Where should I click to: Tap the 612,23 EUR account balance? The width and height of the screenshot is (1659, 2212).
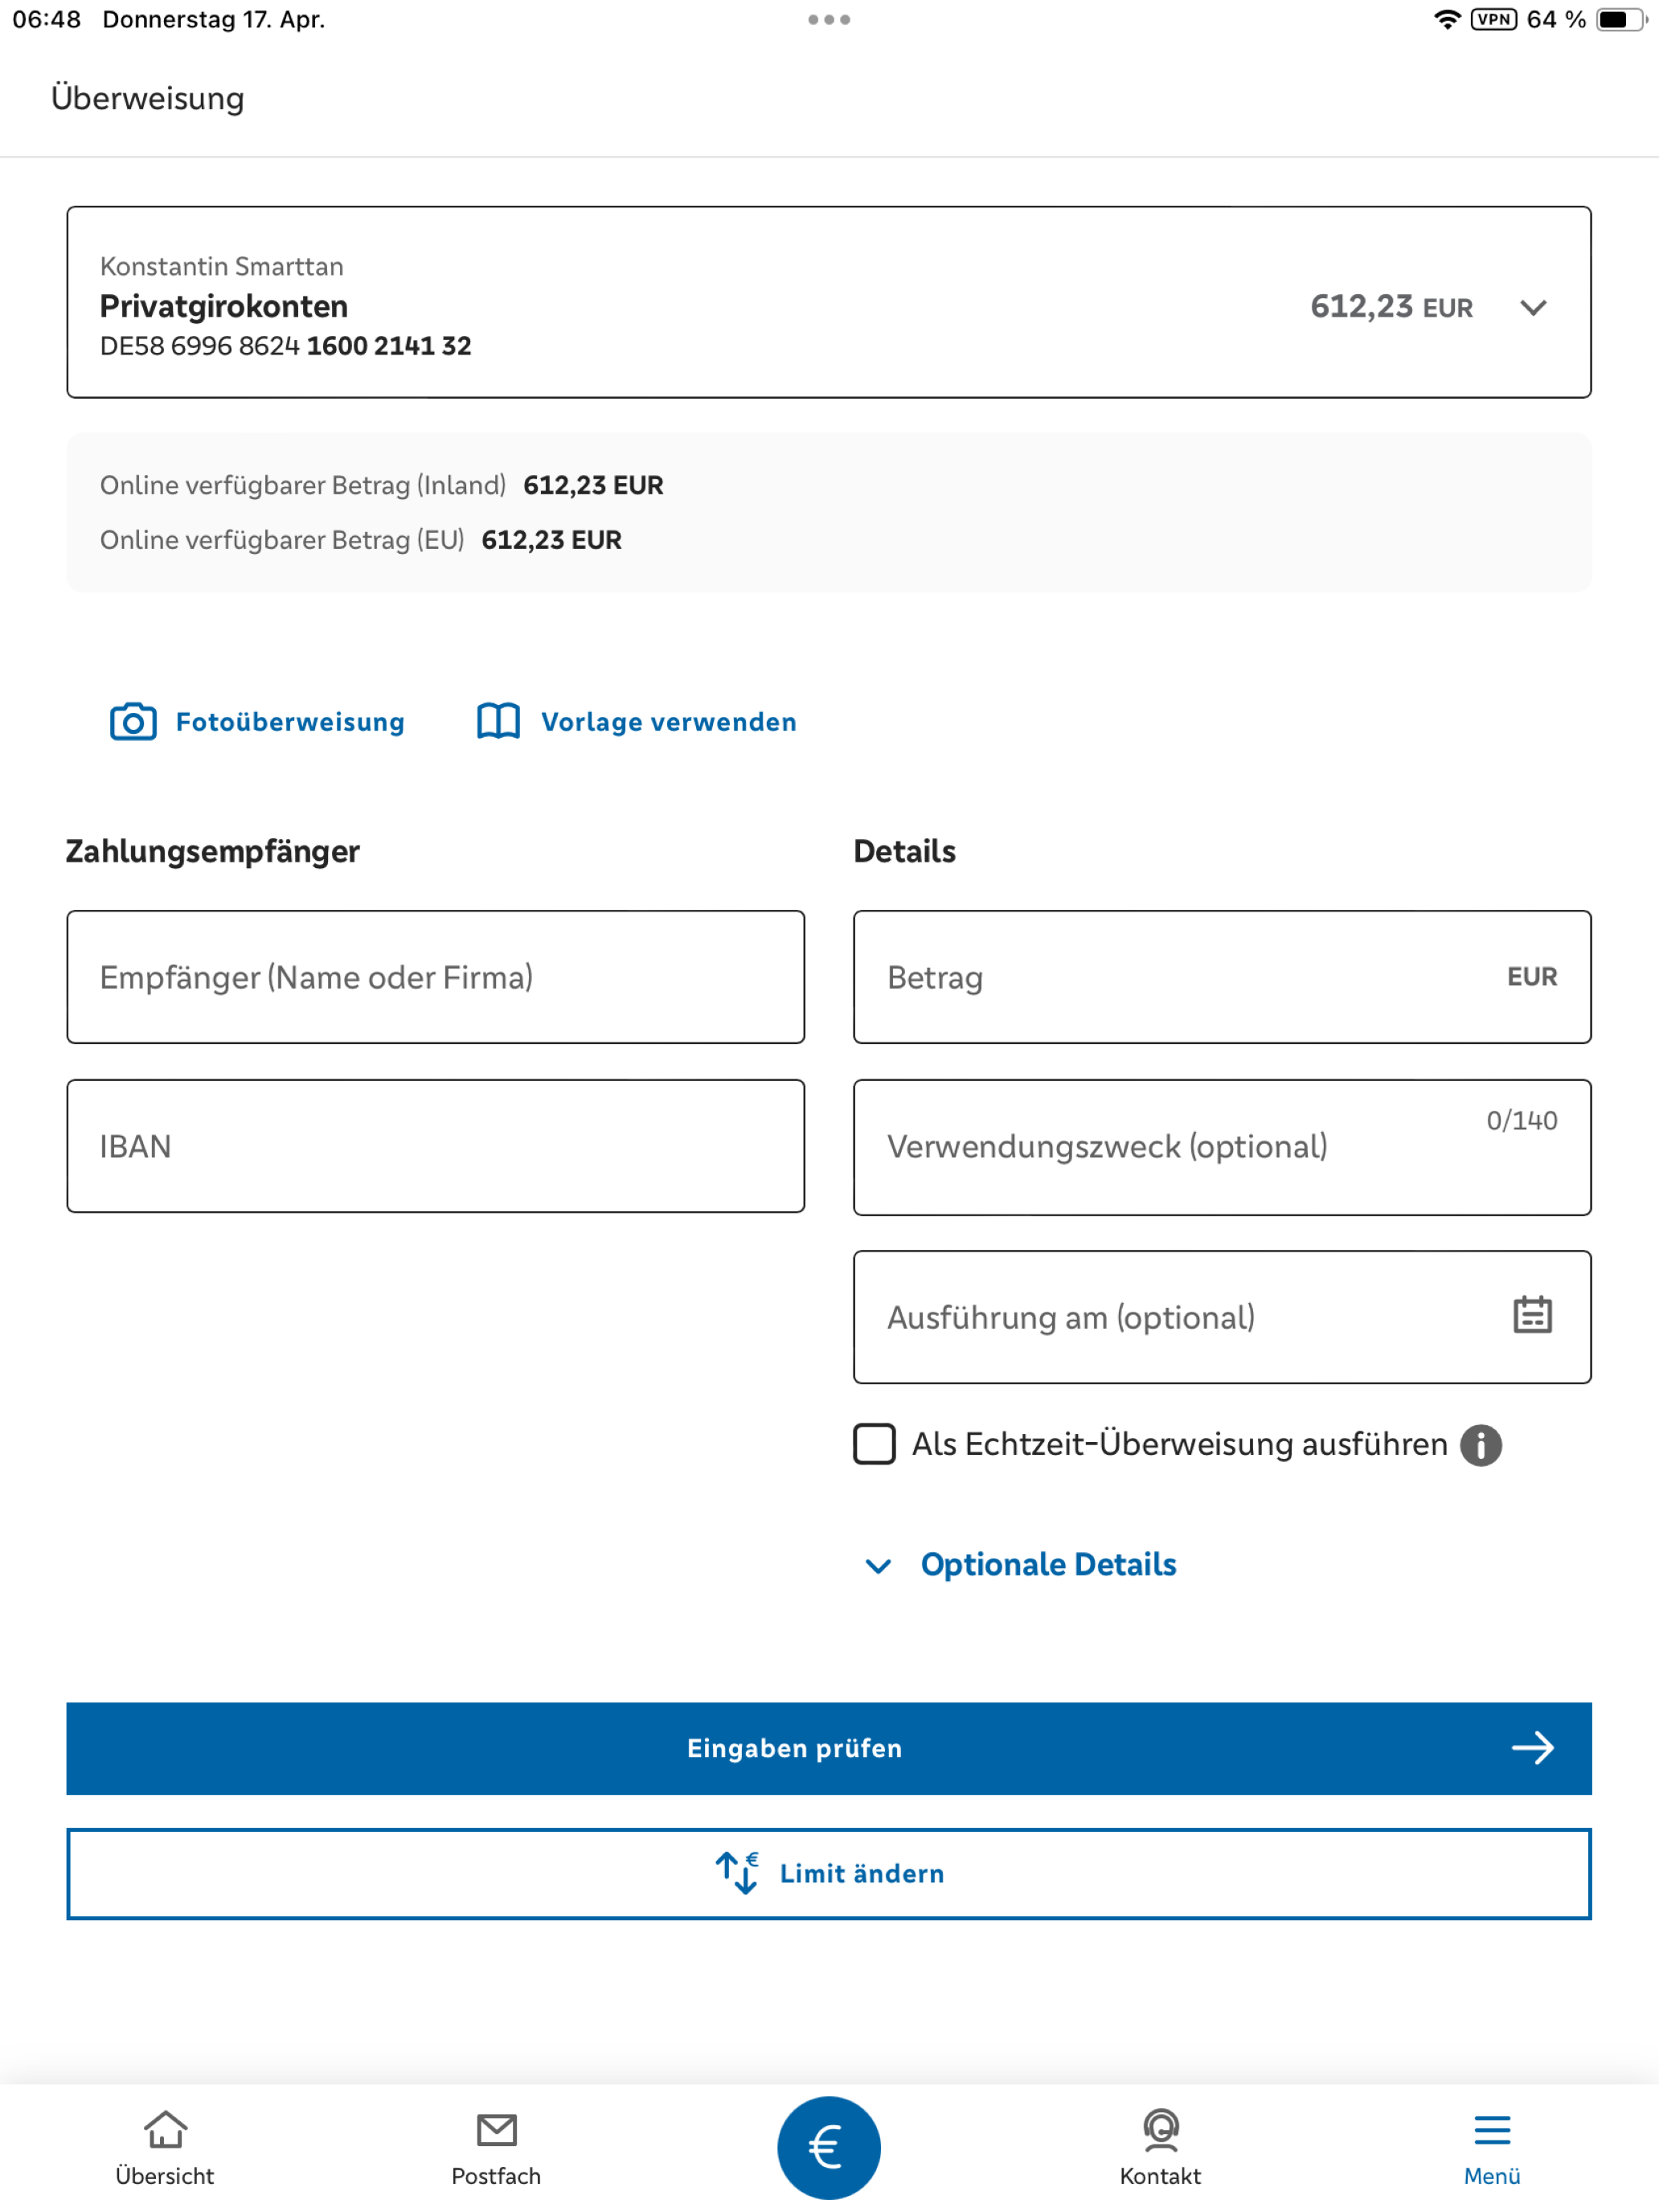click(1391, 306)
